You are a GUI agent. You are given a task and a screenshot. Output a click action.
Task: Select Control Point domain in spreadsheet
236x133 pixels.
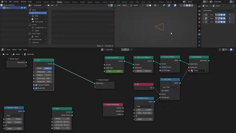(38, 28)
